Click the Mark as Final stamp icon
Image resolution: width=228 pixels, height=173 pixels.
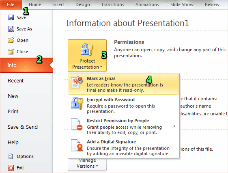(x=77, y=82)
